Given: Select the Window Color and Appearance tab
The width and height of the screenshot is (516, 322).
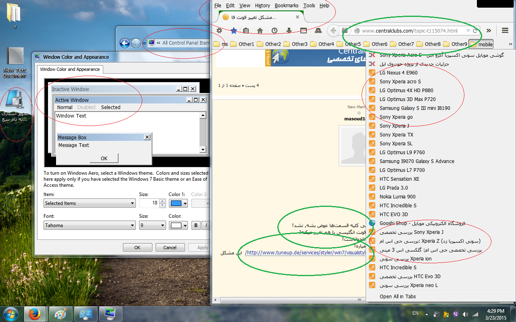Looking at the screenshot, I should coord(70,69).
